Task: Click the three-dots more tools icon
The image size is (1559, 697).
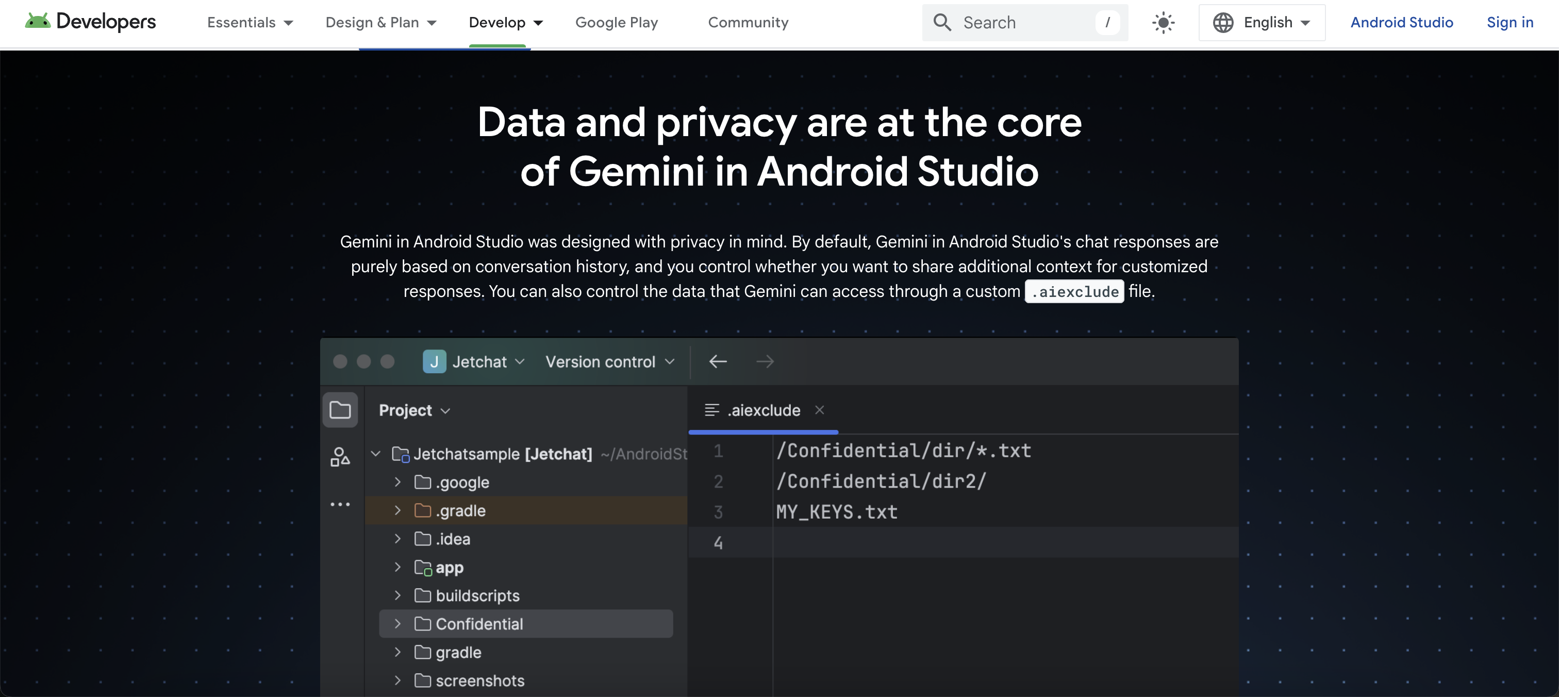Action: coord(340,504)
